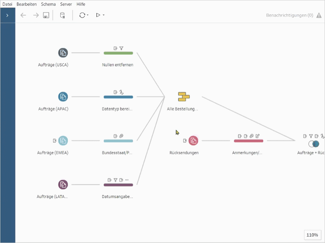This screenshot has height=243, width=325.
Task: Click the save flow icon
Action: [46, 15]
